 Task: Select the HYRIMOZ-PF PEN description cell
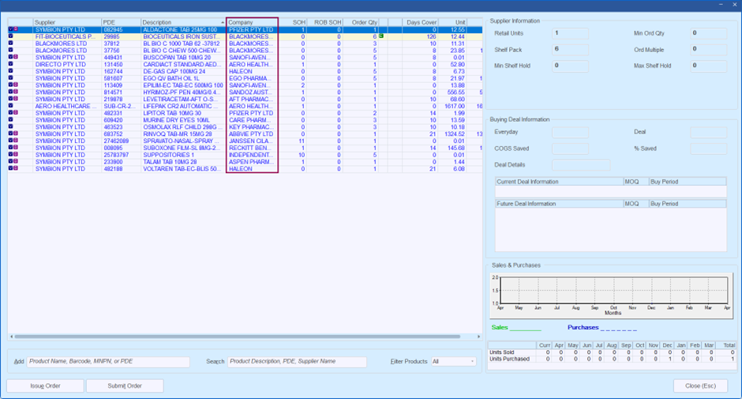[184, 92]
